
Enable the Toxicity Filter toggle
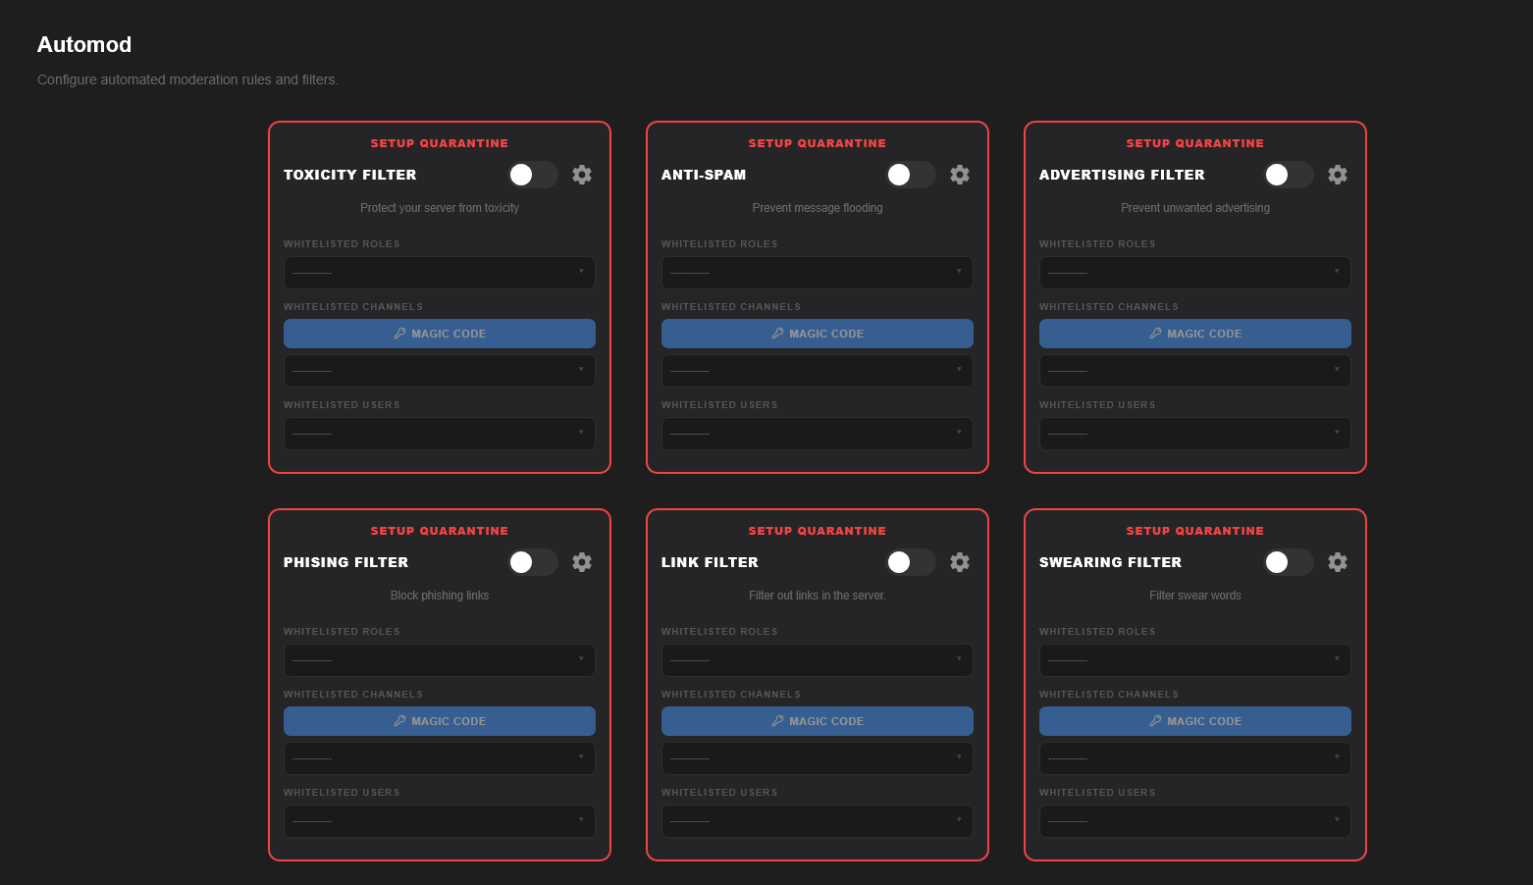[533, 175]
